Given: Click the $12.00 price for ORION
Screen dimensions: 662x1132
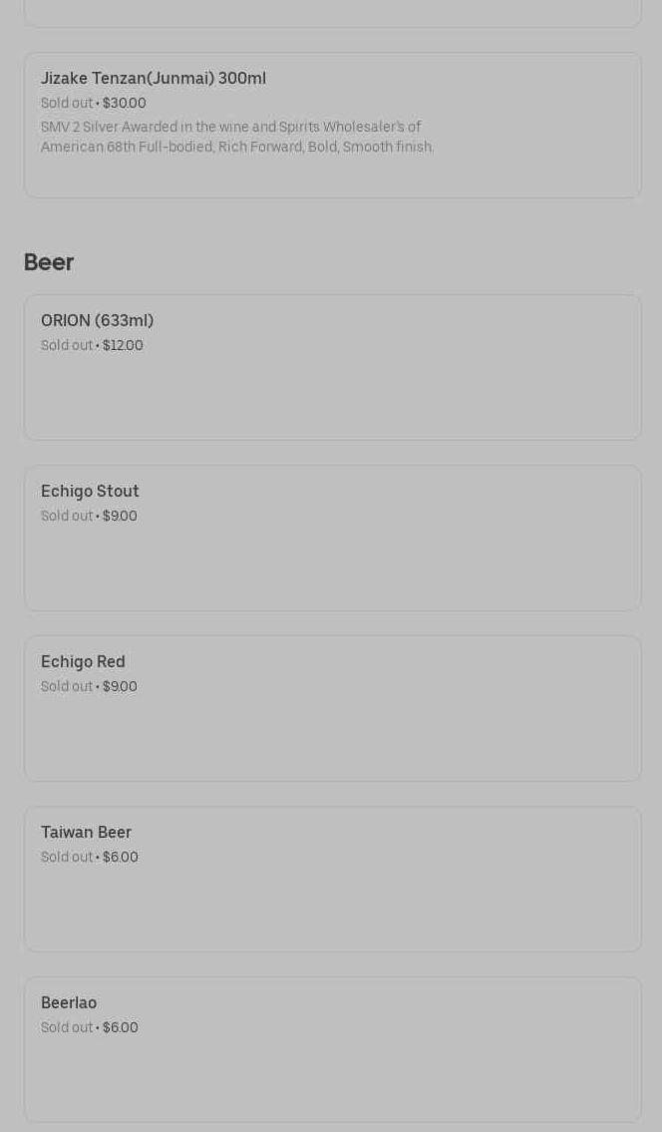Looking at the screenshot, I should coord(123,346).
